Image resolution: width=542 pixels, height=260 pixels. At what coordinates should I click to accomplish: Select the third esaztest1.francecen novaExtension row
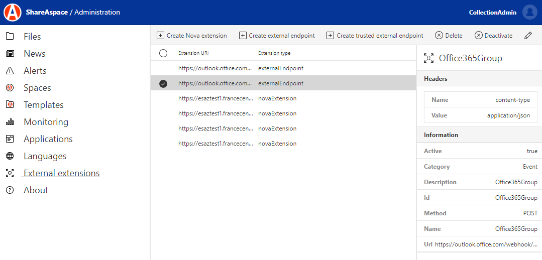(x=283, y=128)
